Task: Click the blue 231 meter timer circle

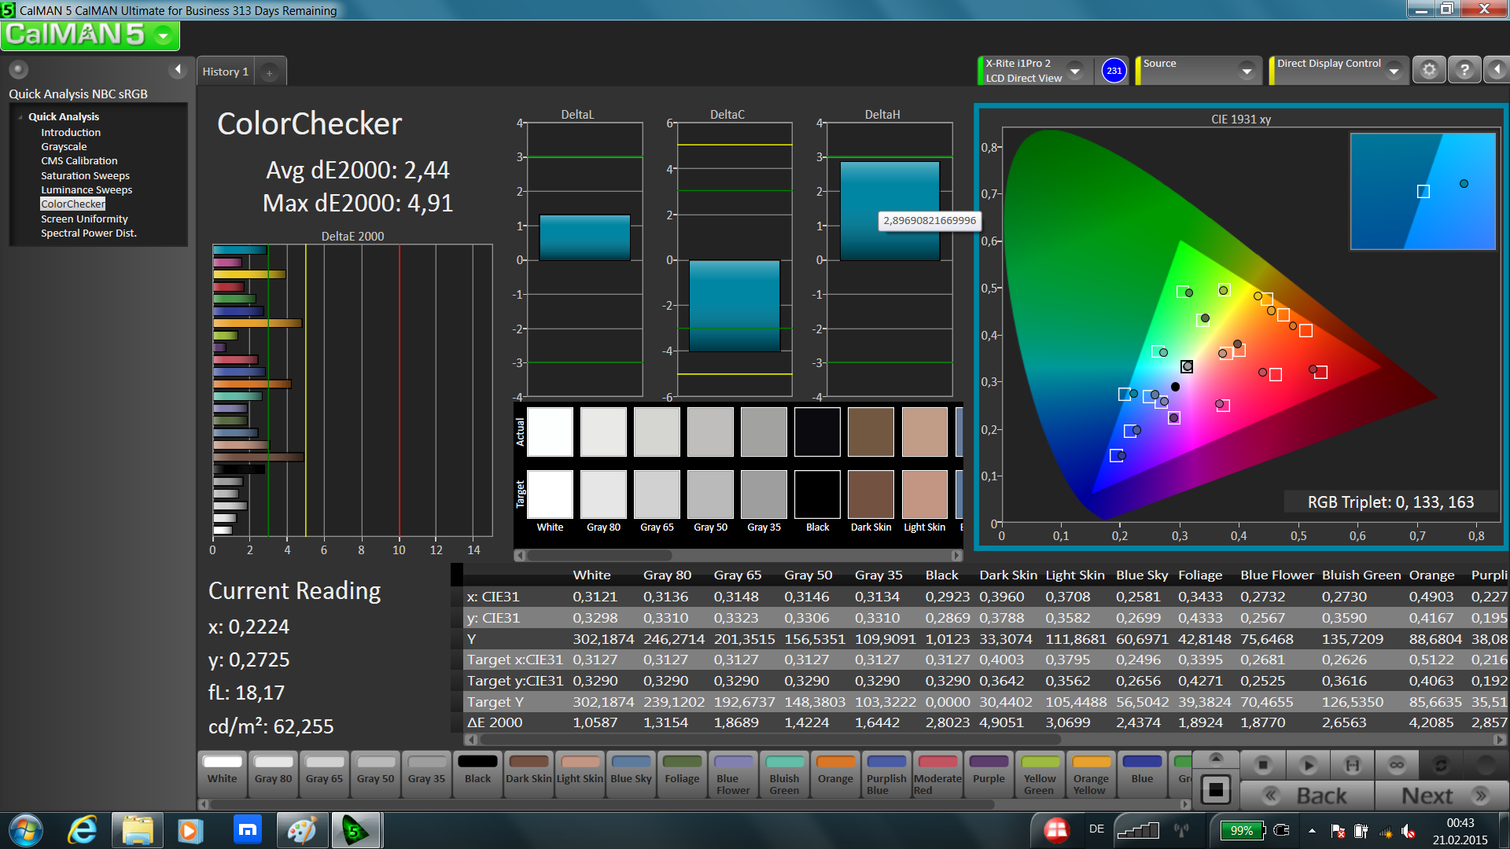Action: (1114, 71)
